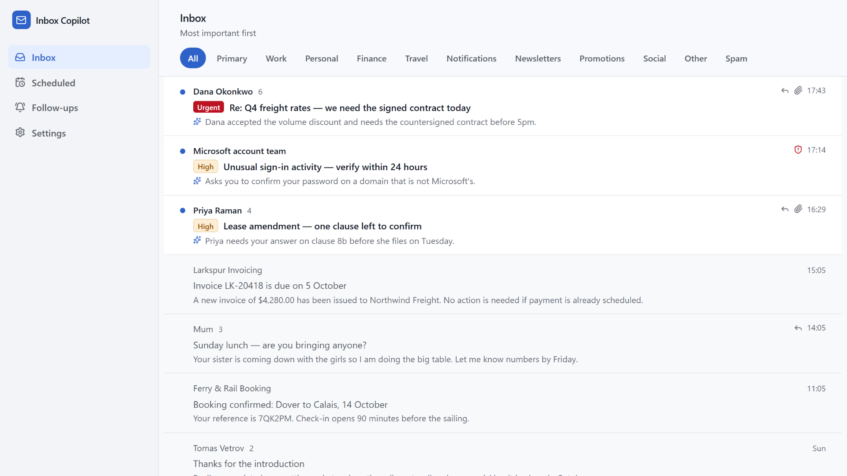Go to Follow-ups in the sidebar

coord(79,108)
